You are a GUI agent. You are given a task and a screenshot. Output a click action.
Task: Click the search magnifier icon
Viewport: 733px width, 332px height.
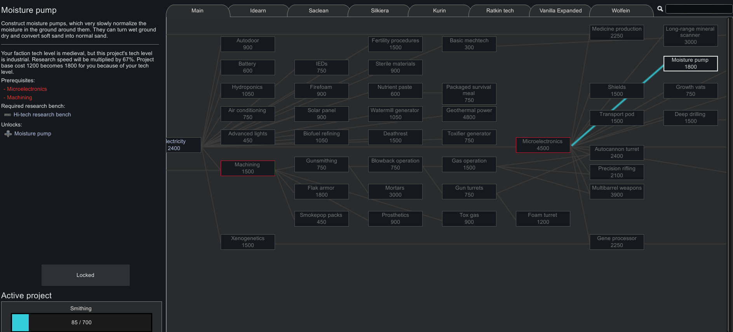660,9
